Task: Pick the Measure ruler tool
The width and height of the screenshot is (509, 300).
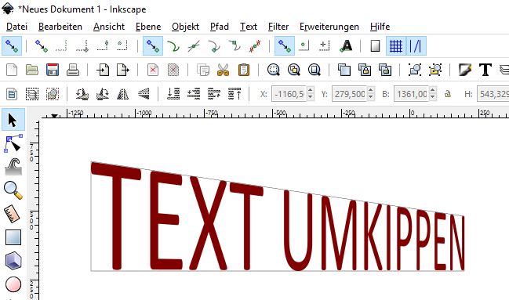Action: [13, 214]
